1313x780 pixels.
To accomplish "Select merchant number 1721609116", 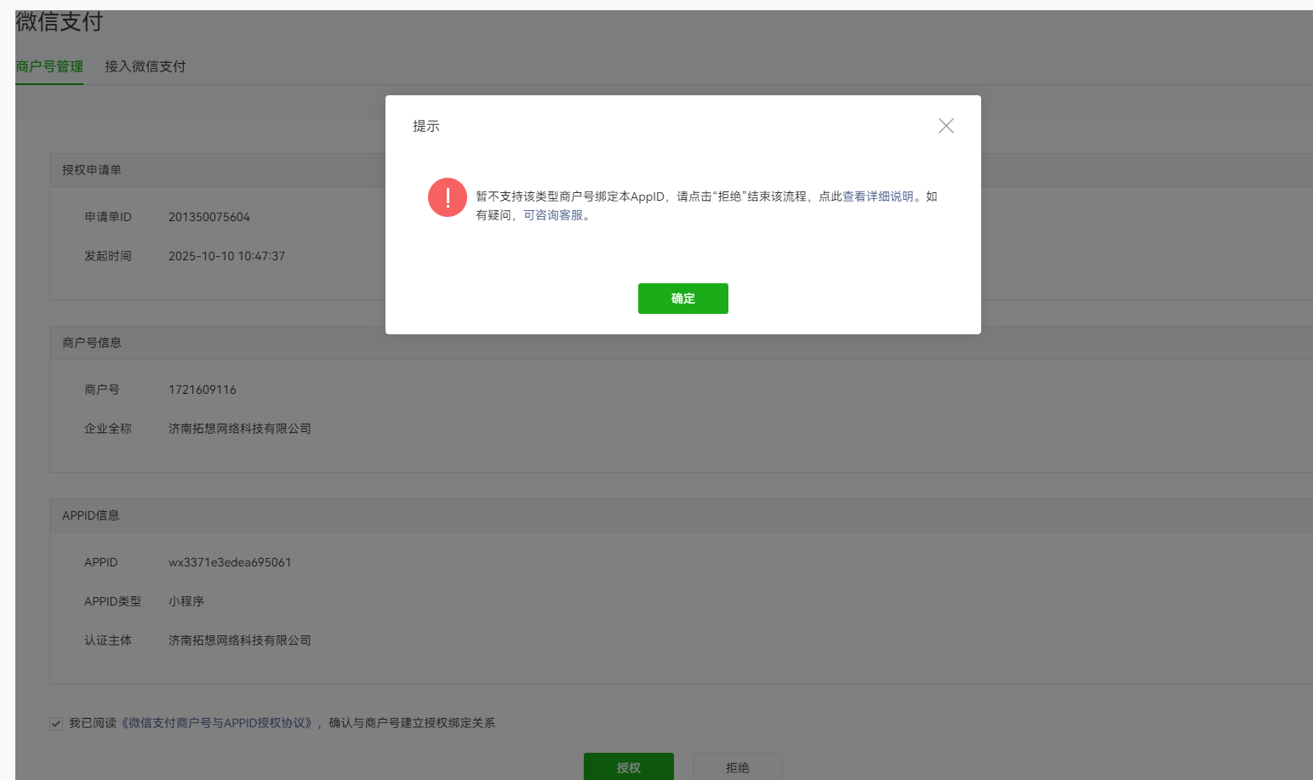I will tap(203, 390).
